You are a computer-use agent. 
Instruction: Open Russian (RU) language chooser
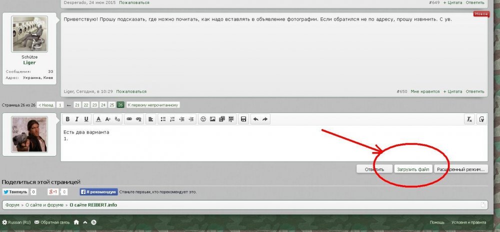pos(16,222)
